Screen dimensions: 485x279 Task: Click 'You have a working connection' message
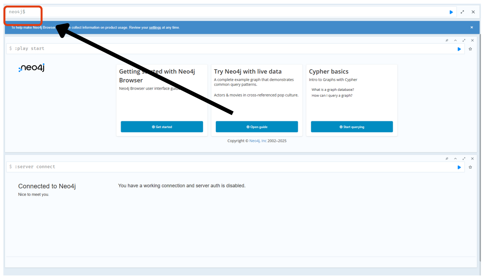pos(182,186)
